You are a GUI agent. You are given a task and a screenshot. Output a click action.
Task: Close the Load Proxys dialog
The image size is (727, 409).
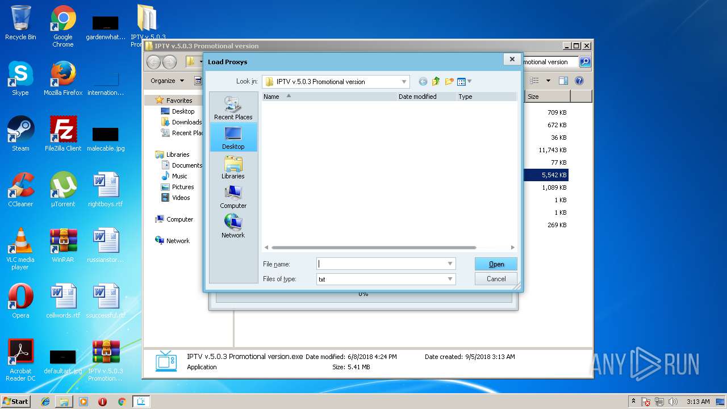[x=512, y=59]
